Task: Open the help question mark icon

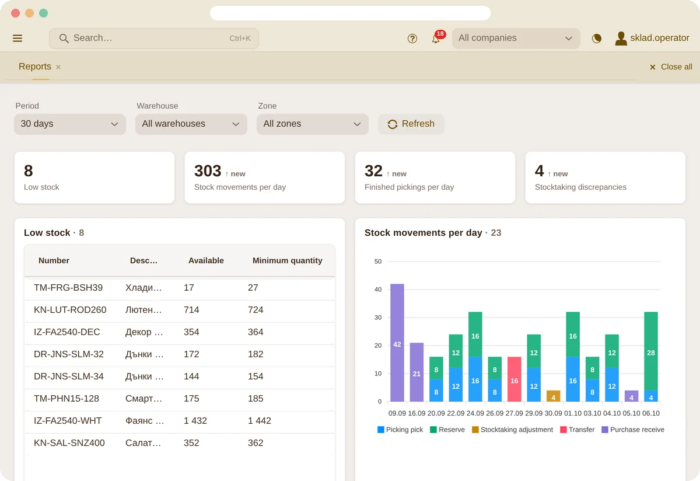Action: click(x=412, y=39)
